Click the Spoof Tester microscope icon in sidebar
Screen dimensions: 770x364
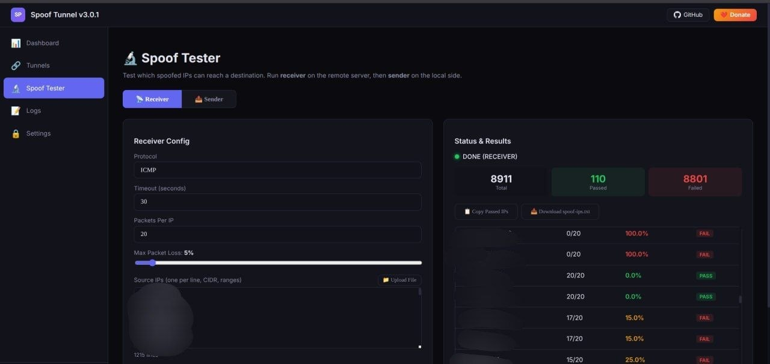click(16, 88)
